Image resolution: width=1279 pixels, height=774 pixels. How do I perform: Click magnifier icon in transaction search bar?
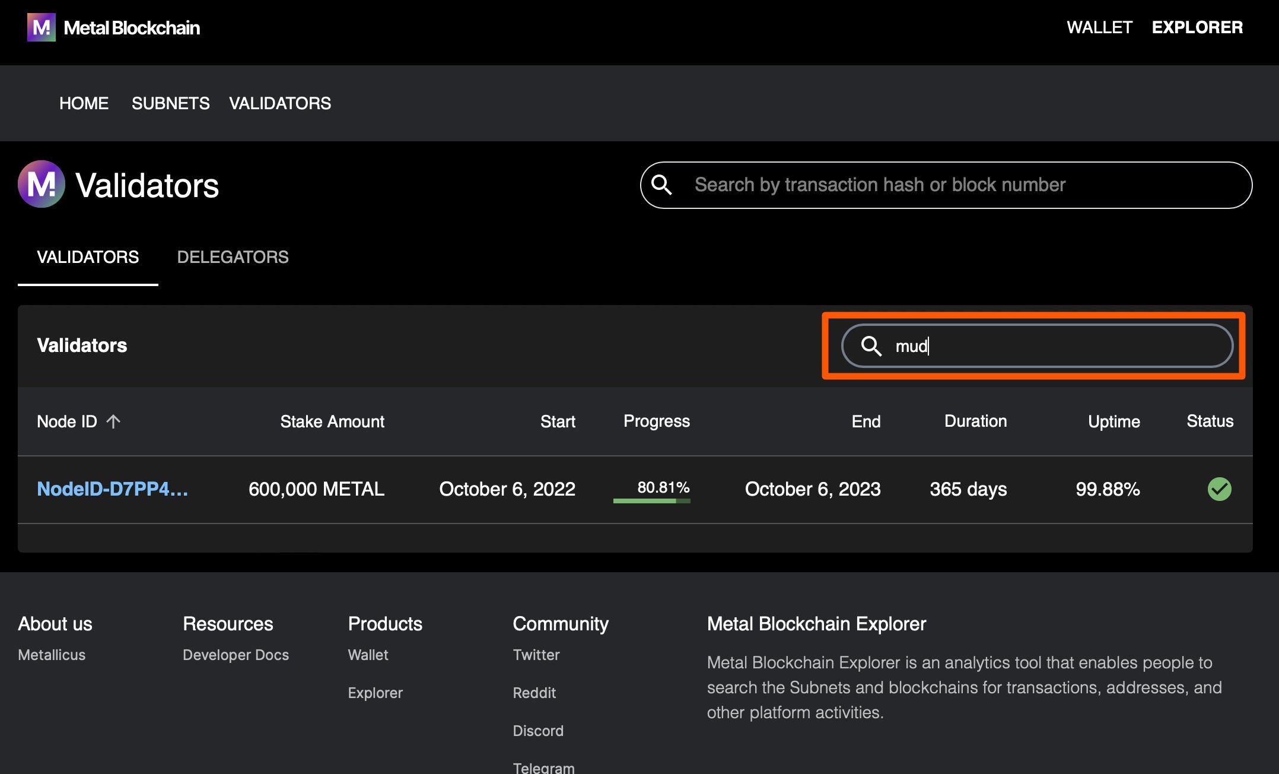pyautogui.click(x=661, y=185)
